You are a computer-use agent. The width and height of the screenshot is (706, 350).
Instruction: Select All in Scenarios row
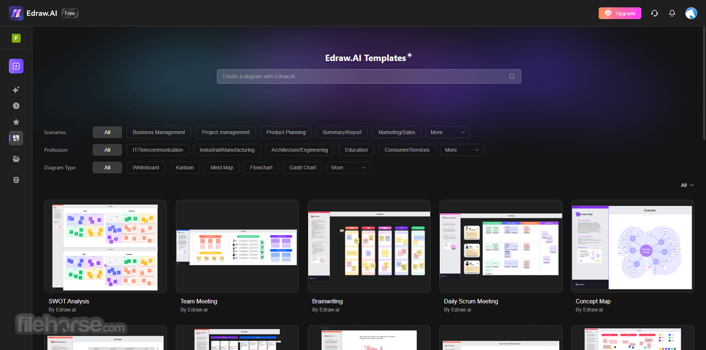pos(107,132)
